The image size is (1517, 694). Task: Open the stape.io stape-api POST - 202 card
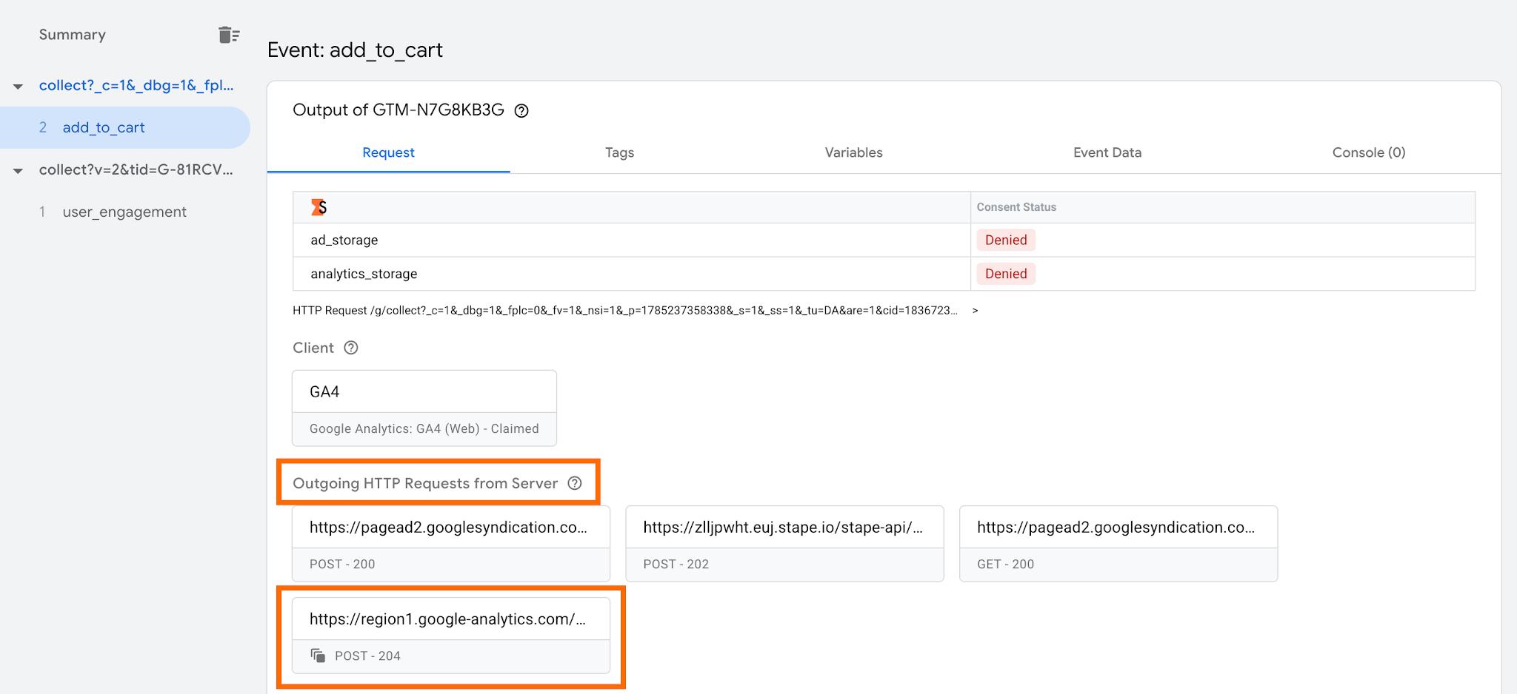784,544
